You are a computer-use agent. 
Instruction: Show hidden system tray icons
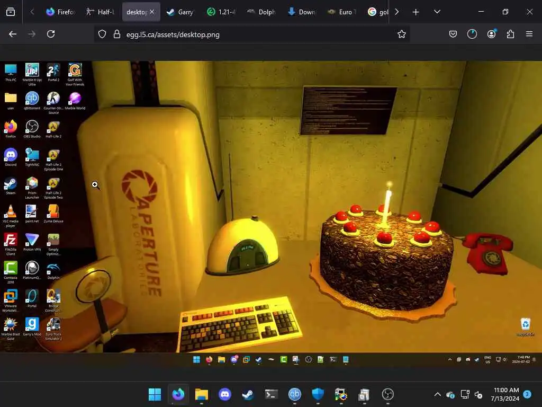tap(437, 394)
